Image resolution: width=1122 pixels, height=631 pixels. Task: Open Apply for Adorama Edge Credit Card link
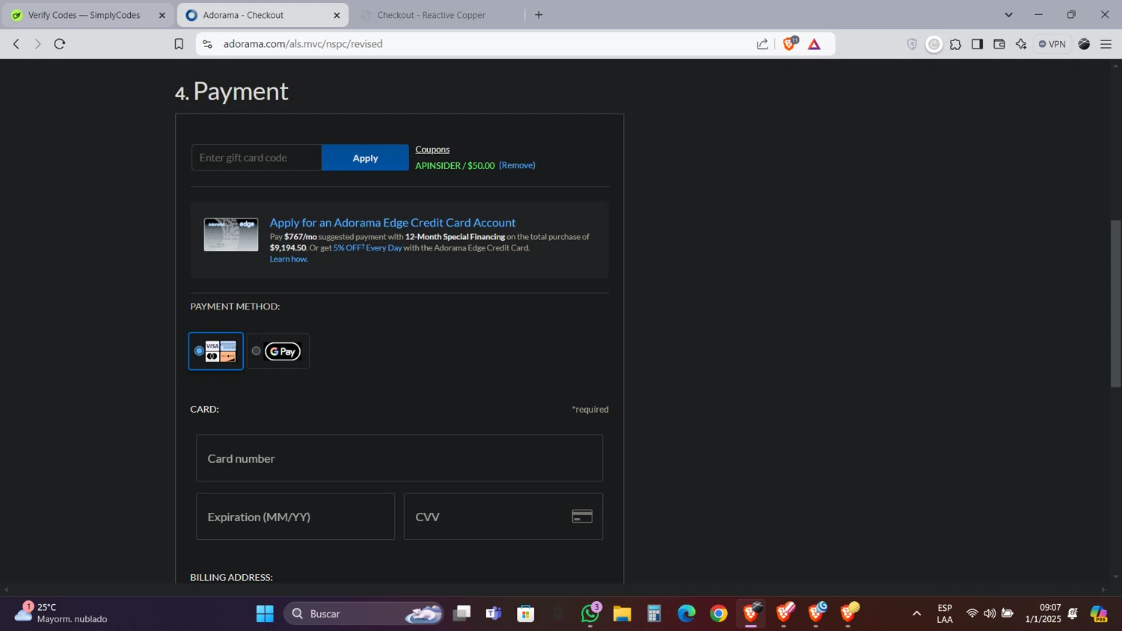click(x=393, y=222)
